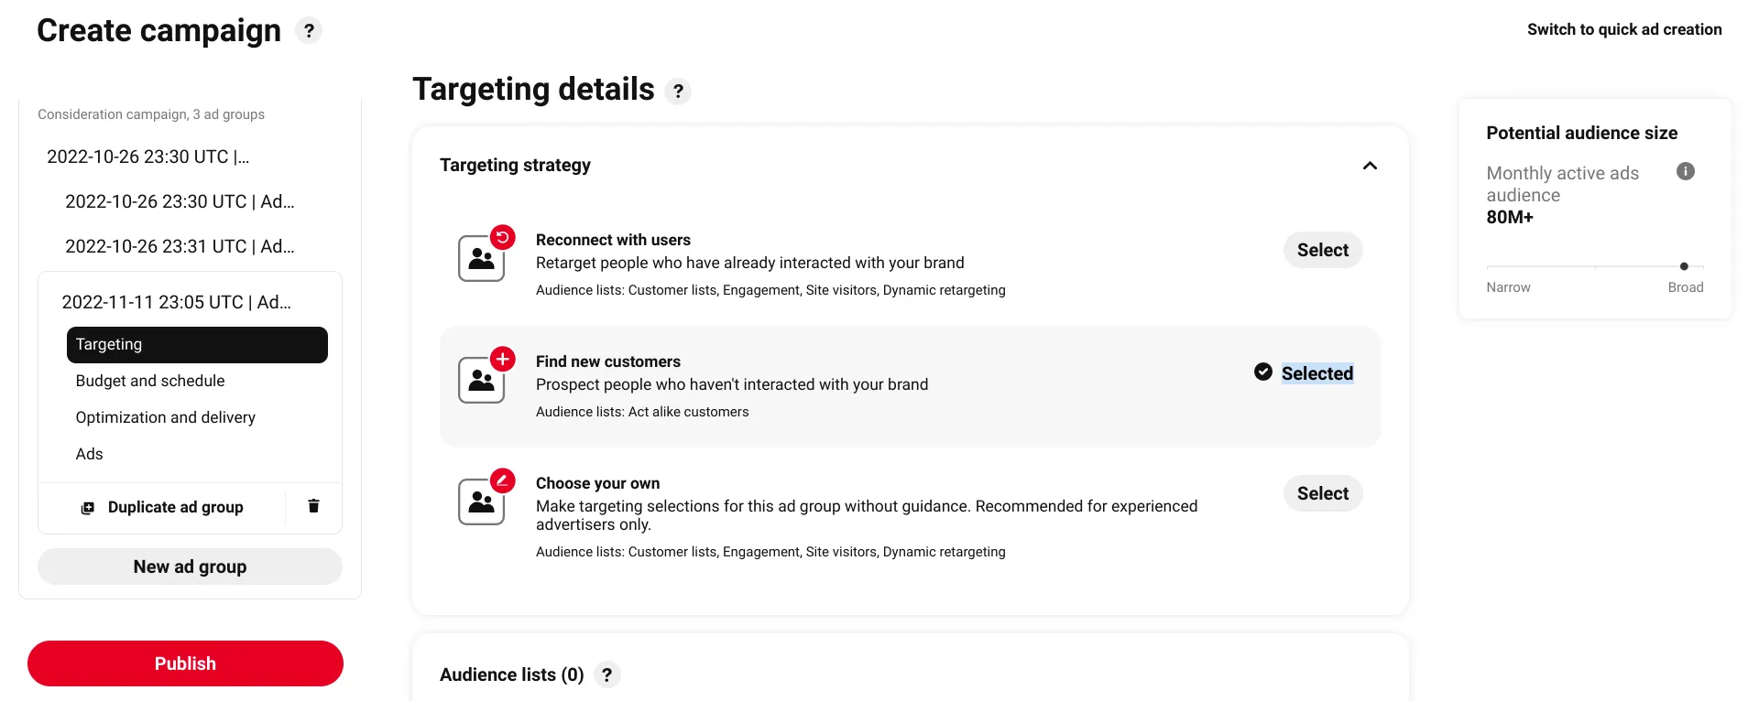
Task: Switch to quick ad creation
Action: [x=1624, y=29]
